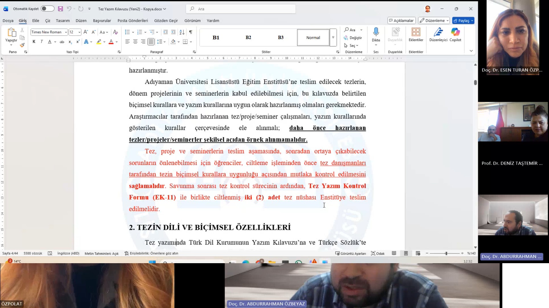Expand the Stiller styles gallery

coord(333,38)
